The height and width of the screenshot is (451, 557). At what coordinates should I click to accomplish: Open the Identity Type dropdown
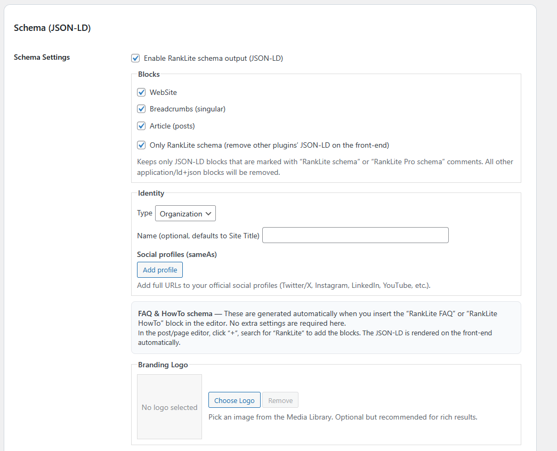(185, 214)
